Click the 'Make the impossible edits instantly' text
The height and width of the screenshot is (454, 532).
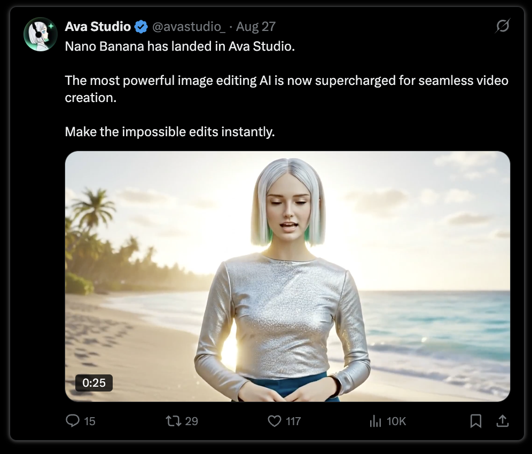[170, 131]
